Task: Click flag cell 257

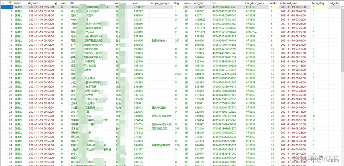Action: [177, 41]
